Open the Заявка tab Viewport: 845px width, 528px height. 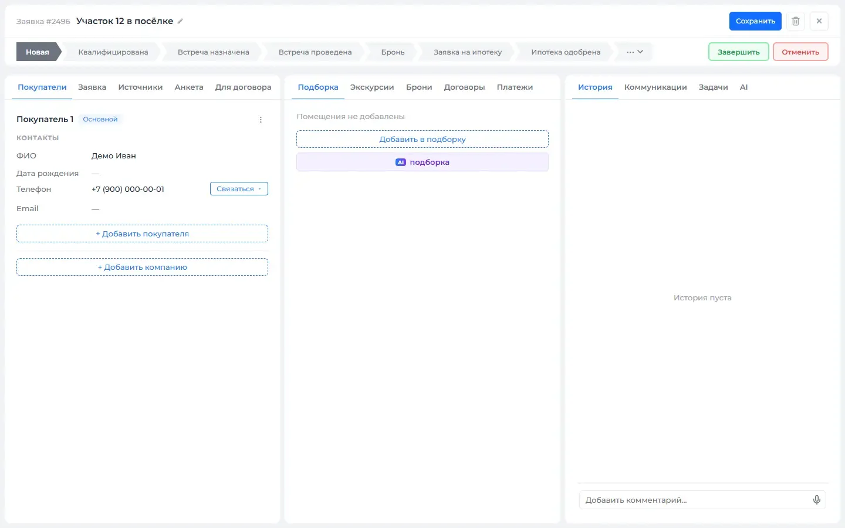tap(92, 87)
